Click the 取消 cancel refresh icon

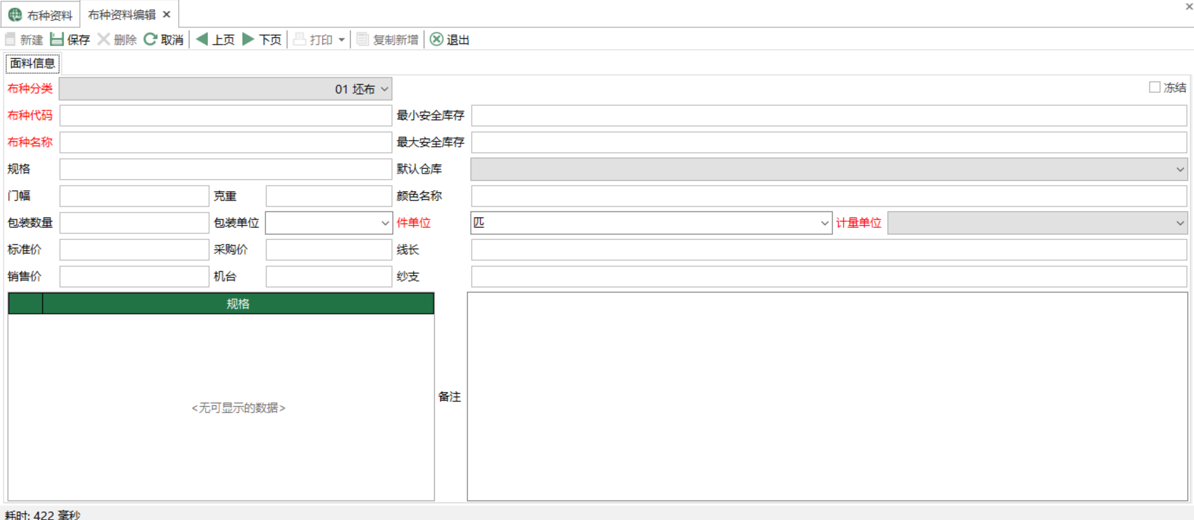[x=150, y=39]
